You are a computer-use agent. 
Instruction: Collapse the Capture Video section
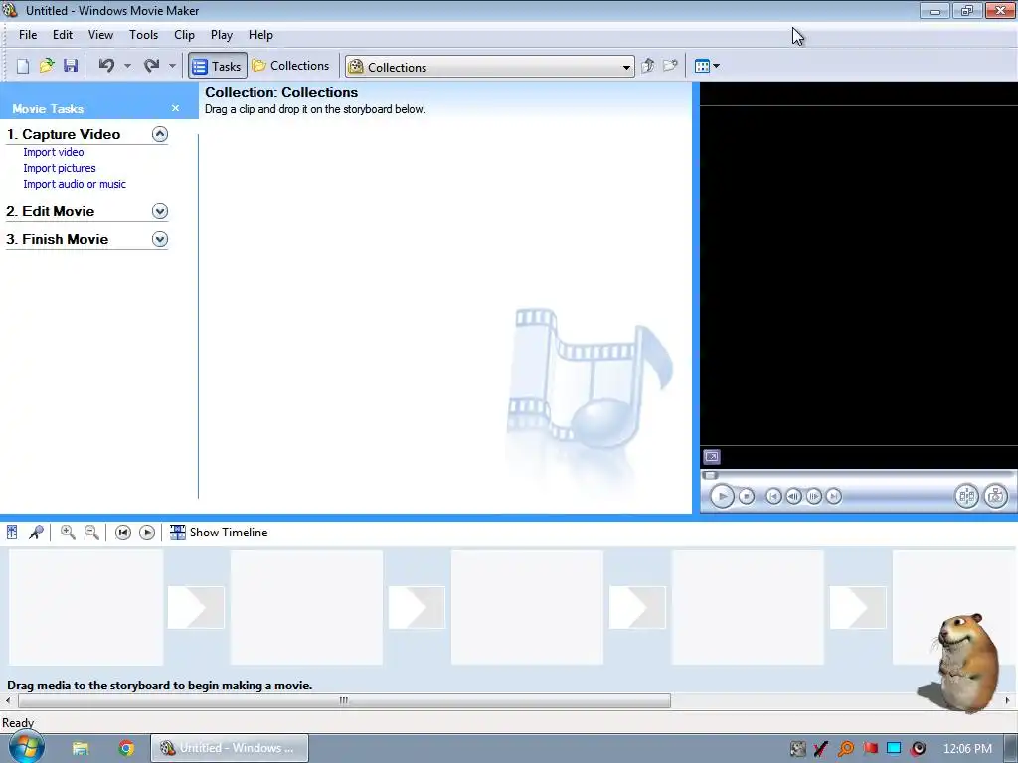click(160, 134)
